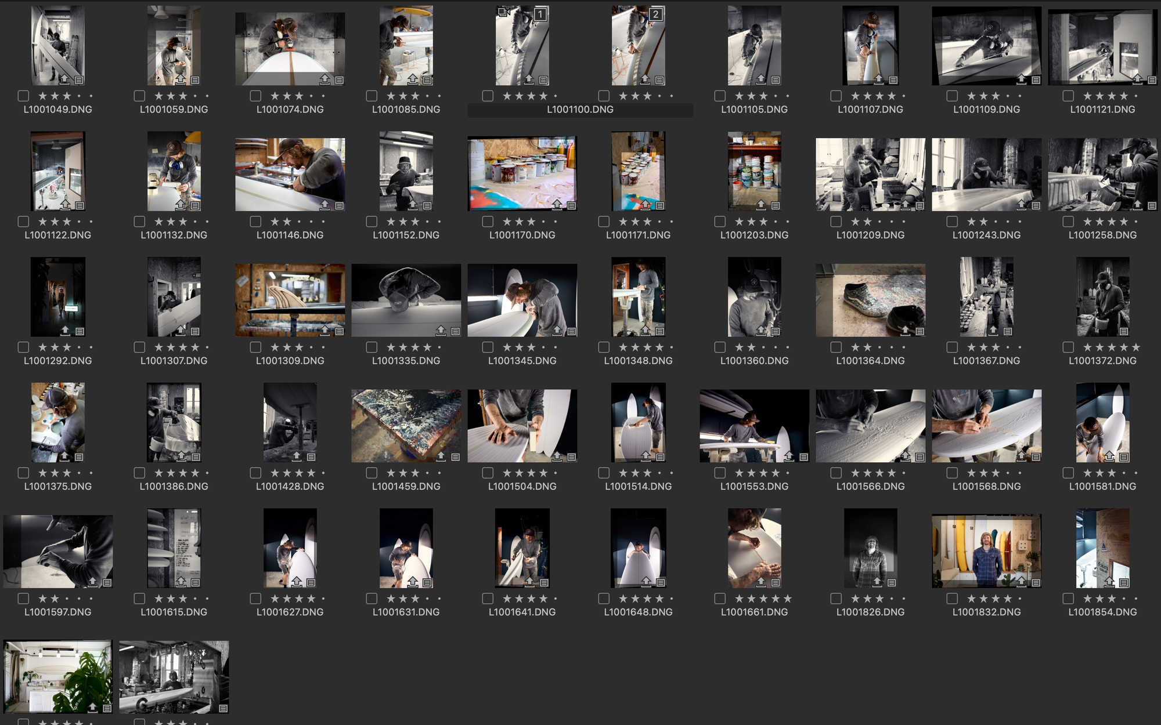Click the L1001459.DNG filename label

pos(406,487)
